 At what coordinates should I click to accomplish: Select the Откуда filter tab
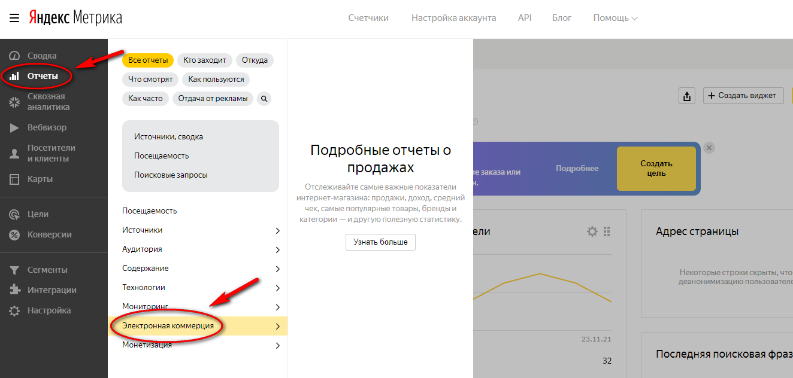255,60
